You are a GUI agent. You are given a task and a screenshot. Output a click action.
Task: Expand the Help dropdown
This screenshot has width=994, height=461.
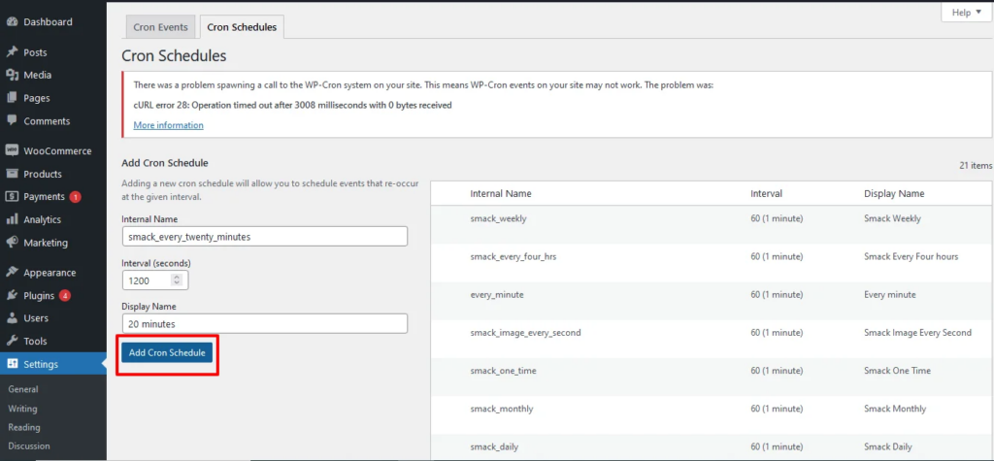point(966,12)
